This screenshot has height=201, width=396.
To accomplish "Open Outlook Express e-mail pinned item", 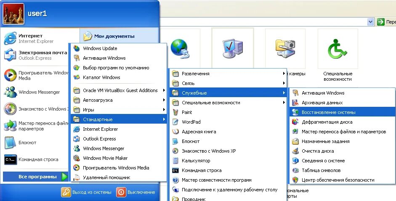I will point(37,56).
